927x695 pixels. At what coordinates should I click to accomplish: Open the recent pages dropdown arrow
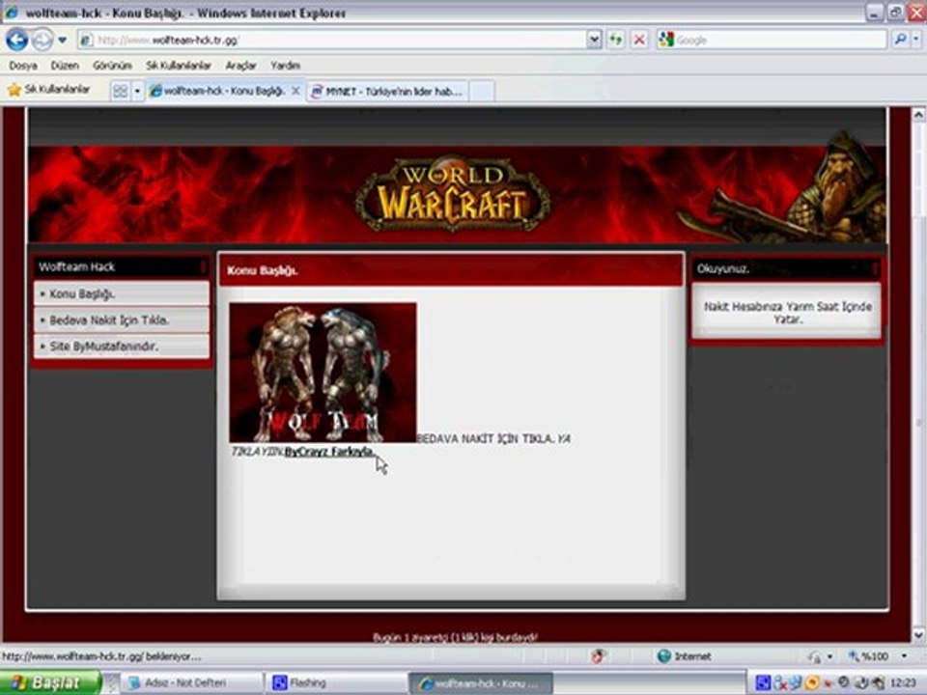coord(62,41)
